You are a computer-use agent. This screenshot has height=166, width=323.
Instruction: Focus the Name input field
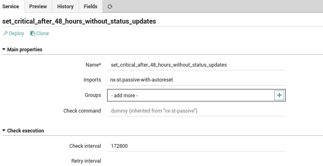(x=196, y=65)
